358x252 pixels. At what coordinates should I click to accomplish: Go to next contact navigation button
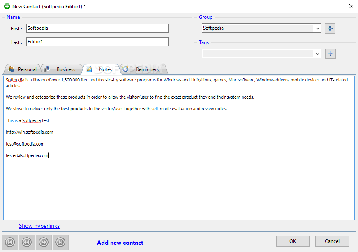pyautogui.click(x=44, y=242)
